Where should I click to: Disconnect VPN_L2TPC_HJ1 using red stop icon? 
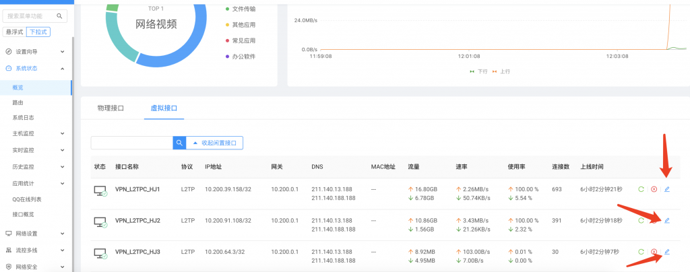[654, 189]
